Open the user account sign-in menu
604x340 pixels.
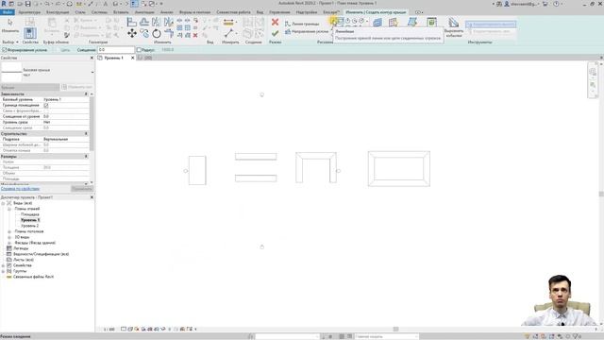(521, 4)
